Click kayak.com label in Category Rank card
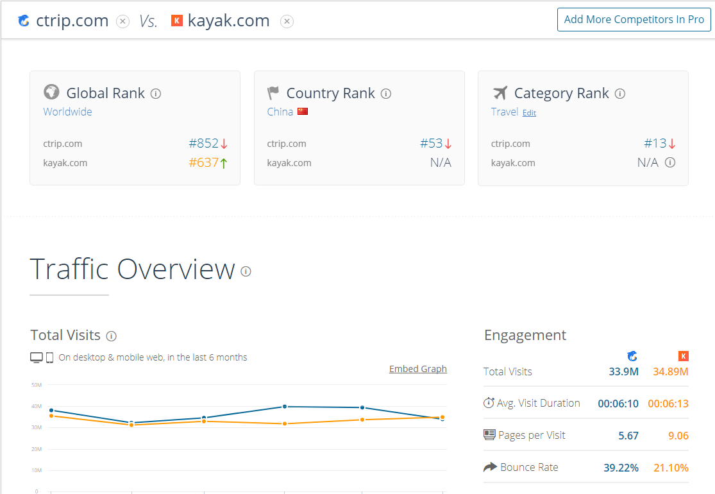715x494 pixels. [x=513, y=163]
